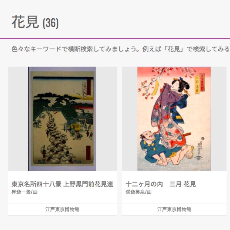Select artist name 昇斎一景/画
The width and height of the screenshot is (230, 230).
point(24,192)
